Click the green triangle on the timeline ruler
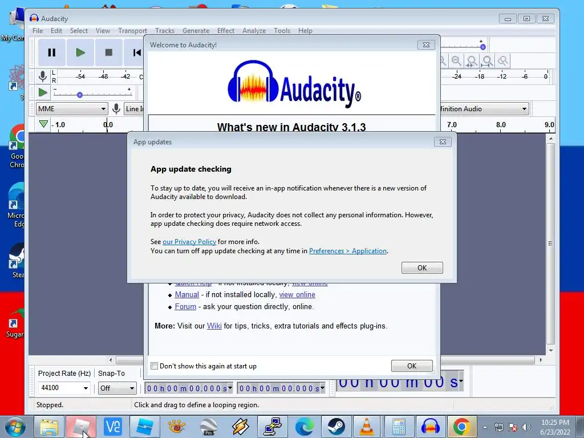The width and height of the screenshot is (584, 438). 43,124
